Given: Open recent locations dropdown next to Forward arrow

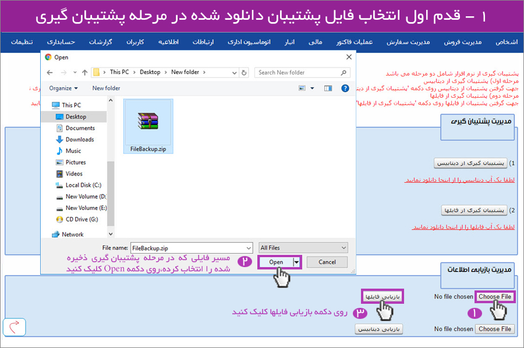Looking at the screenshot, I should coord(75,73).
